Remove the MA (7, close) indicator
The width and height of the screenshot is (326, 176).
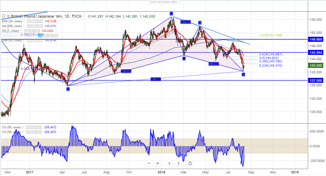[38, 31]
